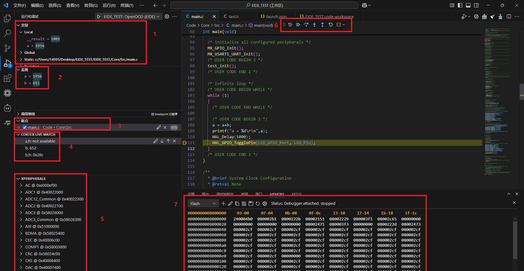Open Run and Debug in activity bar
This screenshot has height=271, width=524.
pos(7,63)
